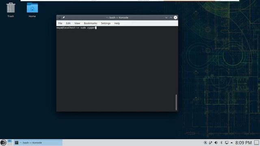The width and height of the screenshot is (260, 146).
Task: Open the display configuration tray icon
Action: (227, 142)
